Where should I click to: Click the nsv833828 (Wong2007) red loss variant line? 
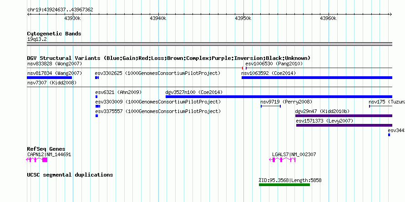pyautogui.click(x=135, y=68)
